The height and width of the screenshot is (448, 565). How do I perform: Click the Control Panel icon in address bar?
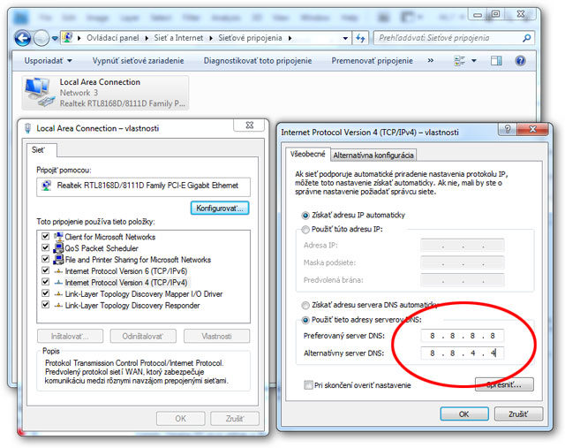67,37
